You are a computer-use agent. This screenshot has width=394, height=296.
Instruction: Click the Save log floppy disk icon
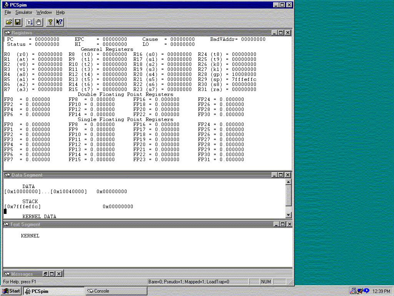18,22
